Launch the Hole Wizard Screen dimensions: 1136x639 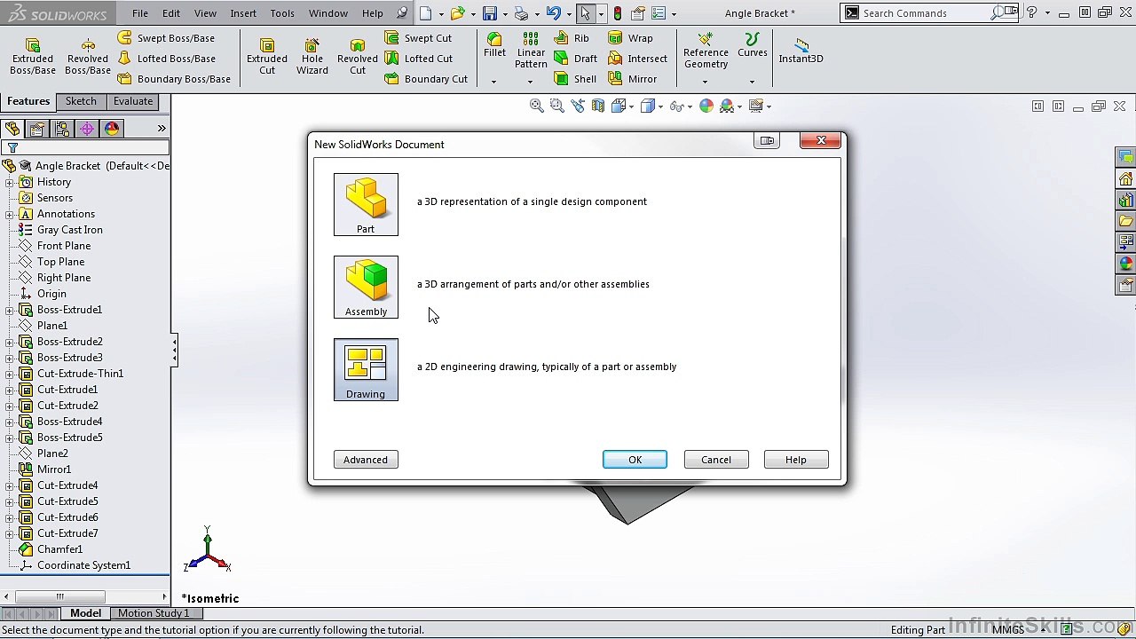(x=312, y=57)
